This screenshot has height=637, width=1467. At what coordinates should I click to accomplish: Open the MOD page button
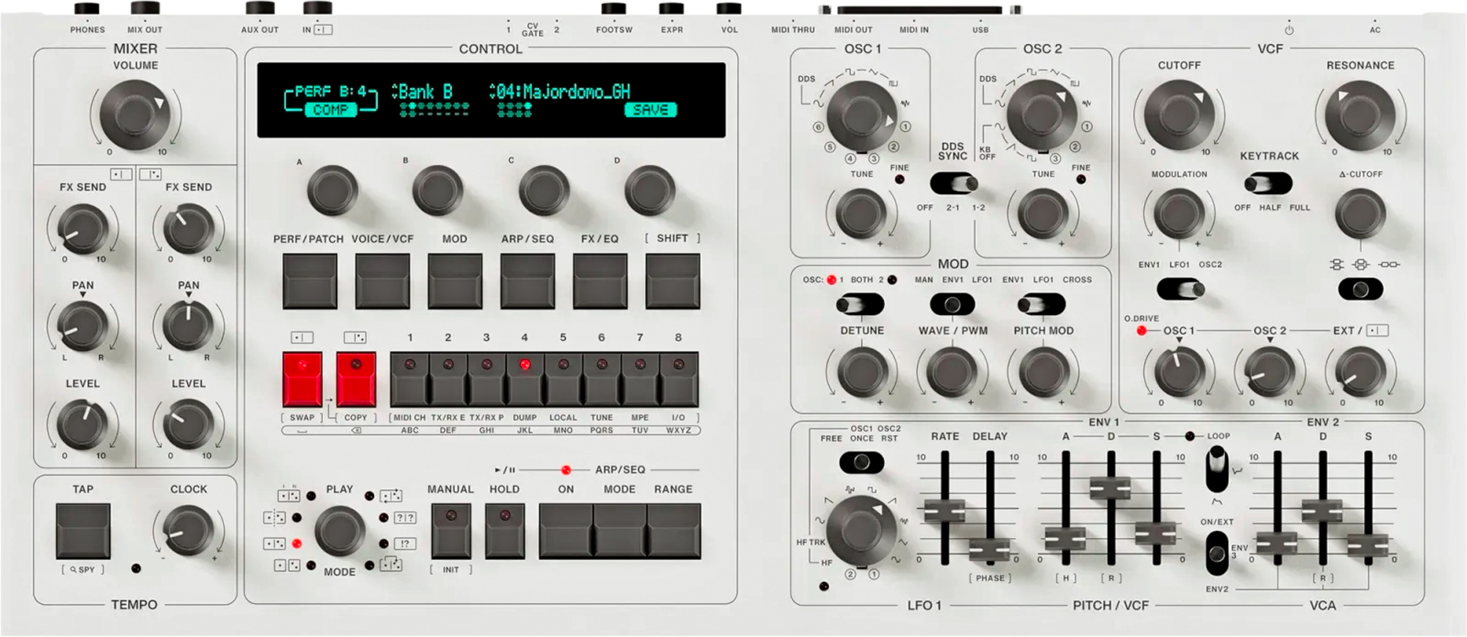(455, 281)
